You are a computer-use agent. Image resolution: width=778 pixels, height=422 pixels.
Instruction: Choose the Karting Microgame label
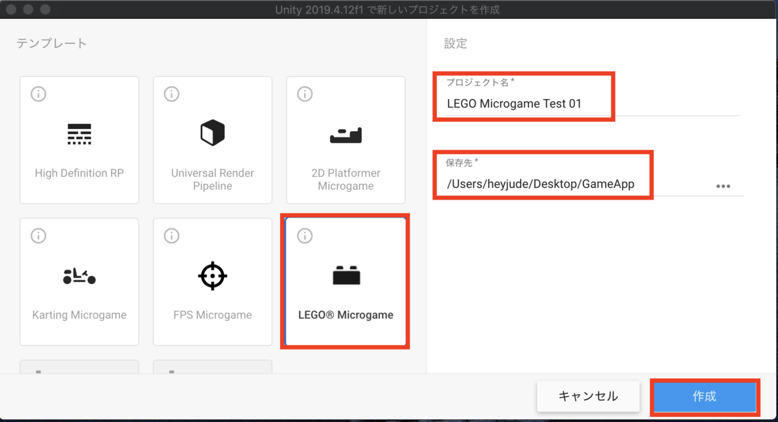tap(79, 315)
